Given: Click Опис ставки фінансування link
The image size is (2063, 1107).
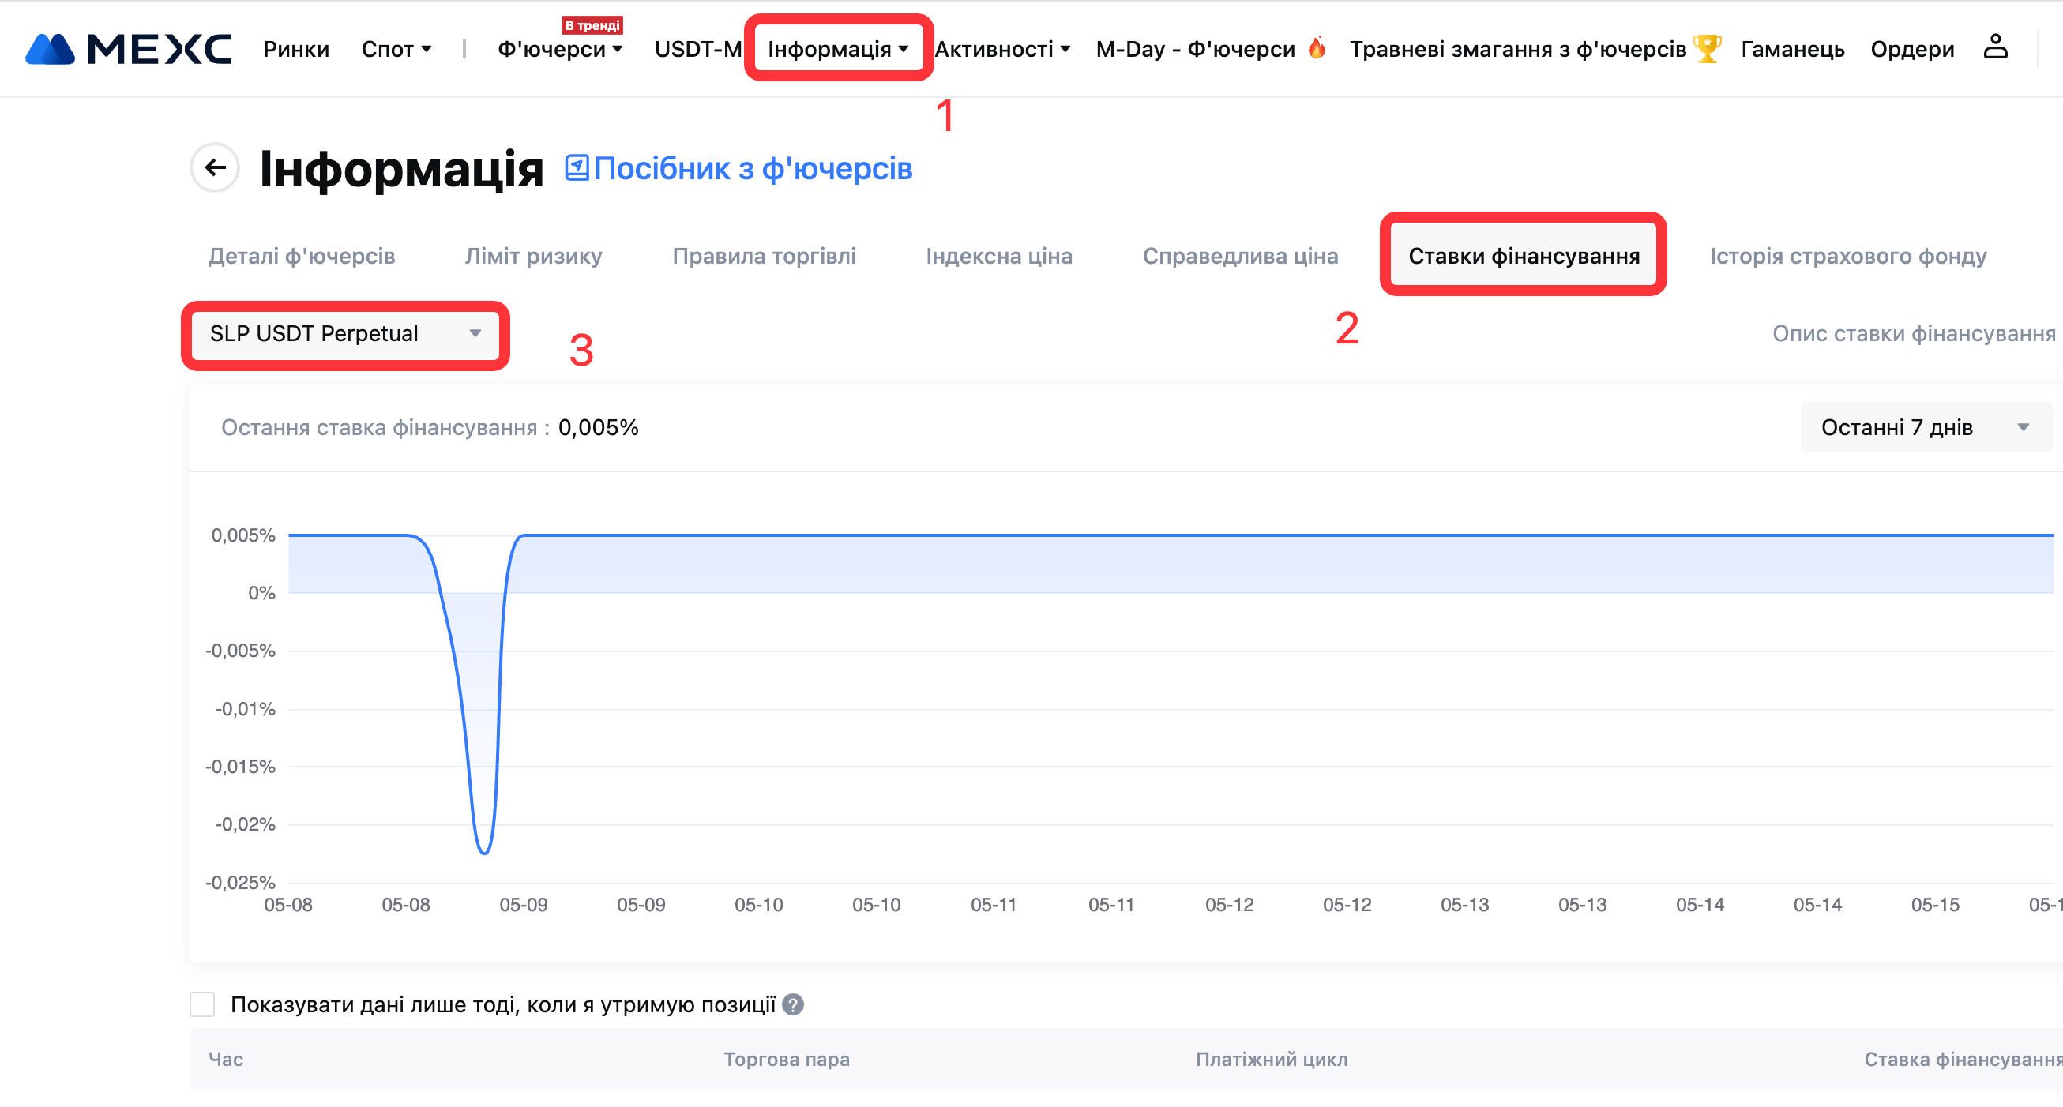Looking at the screenshot, I should 1912,333.
